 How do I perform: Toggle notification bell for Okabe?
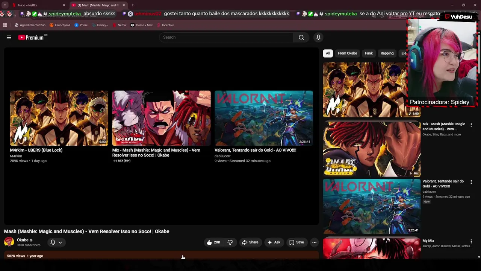[53, 242]
